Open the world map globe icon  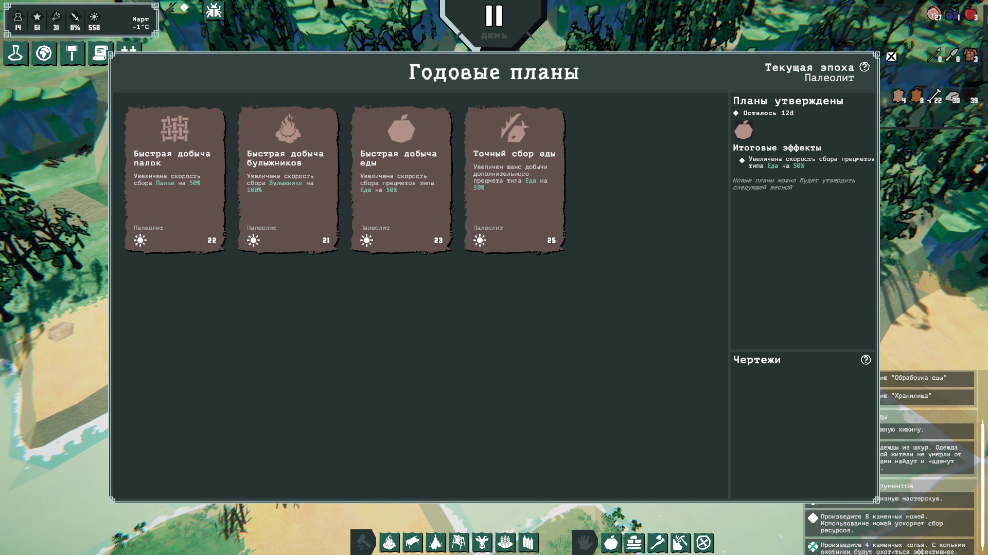coord(44,53)
